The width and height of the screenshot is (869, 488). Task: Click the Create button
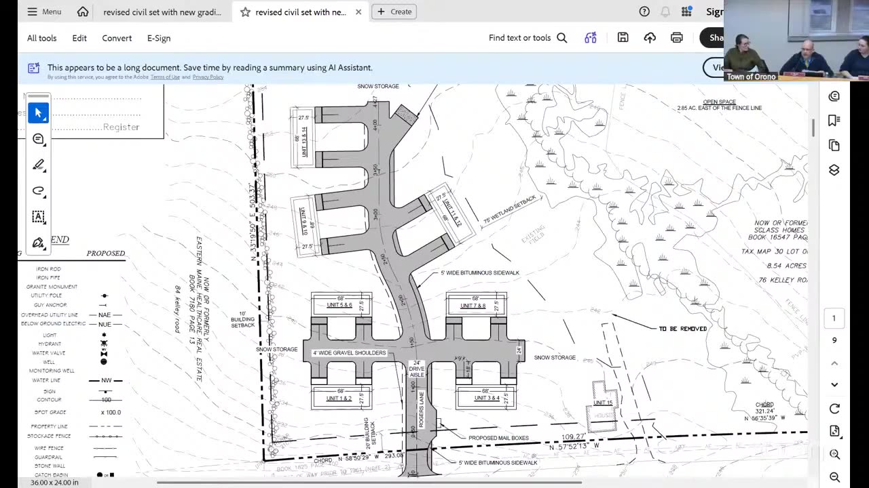point(394,12)
